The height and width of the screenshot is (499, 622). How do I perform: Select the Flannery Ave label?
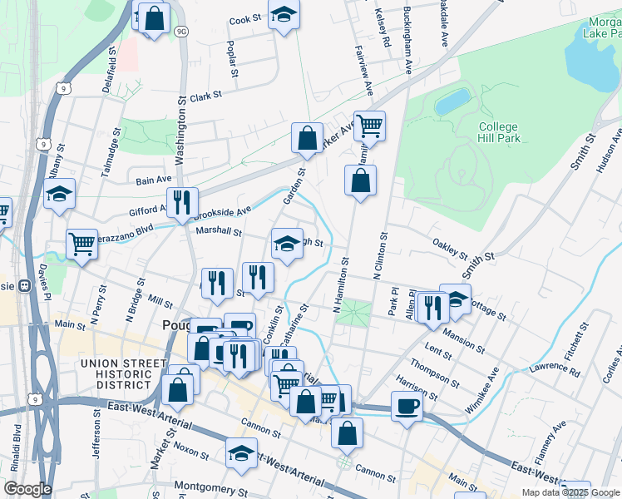click(550, 443)
